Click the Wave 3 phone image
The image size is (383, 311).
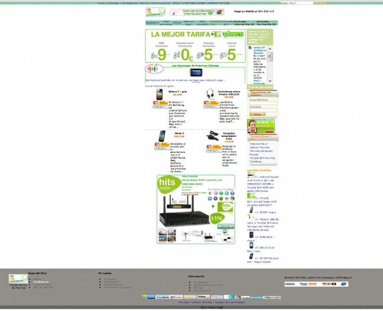(162, 136)
